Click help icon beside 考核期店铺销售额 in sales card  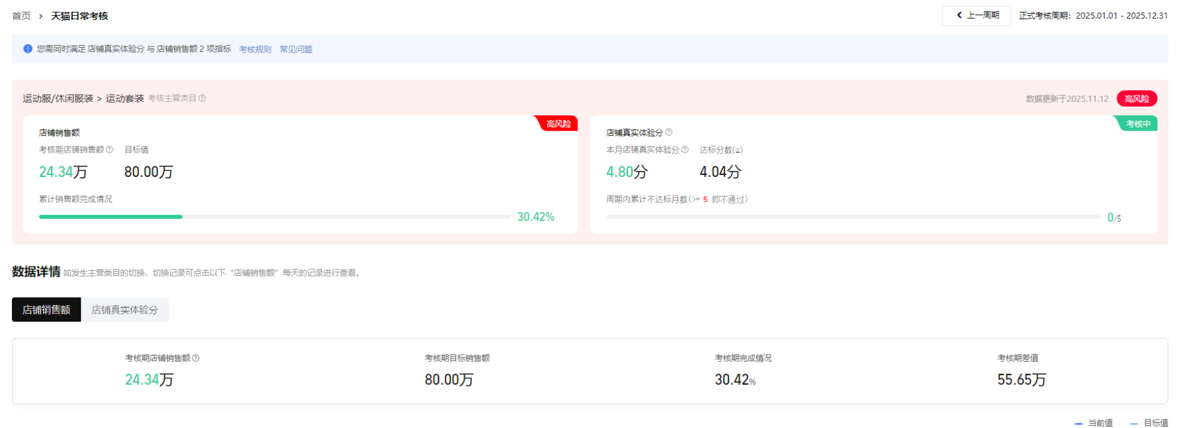pyautogui.click(x=109, y=150)
